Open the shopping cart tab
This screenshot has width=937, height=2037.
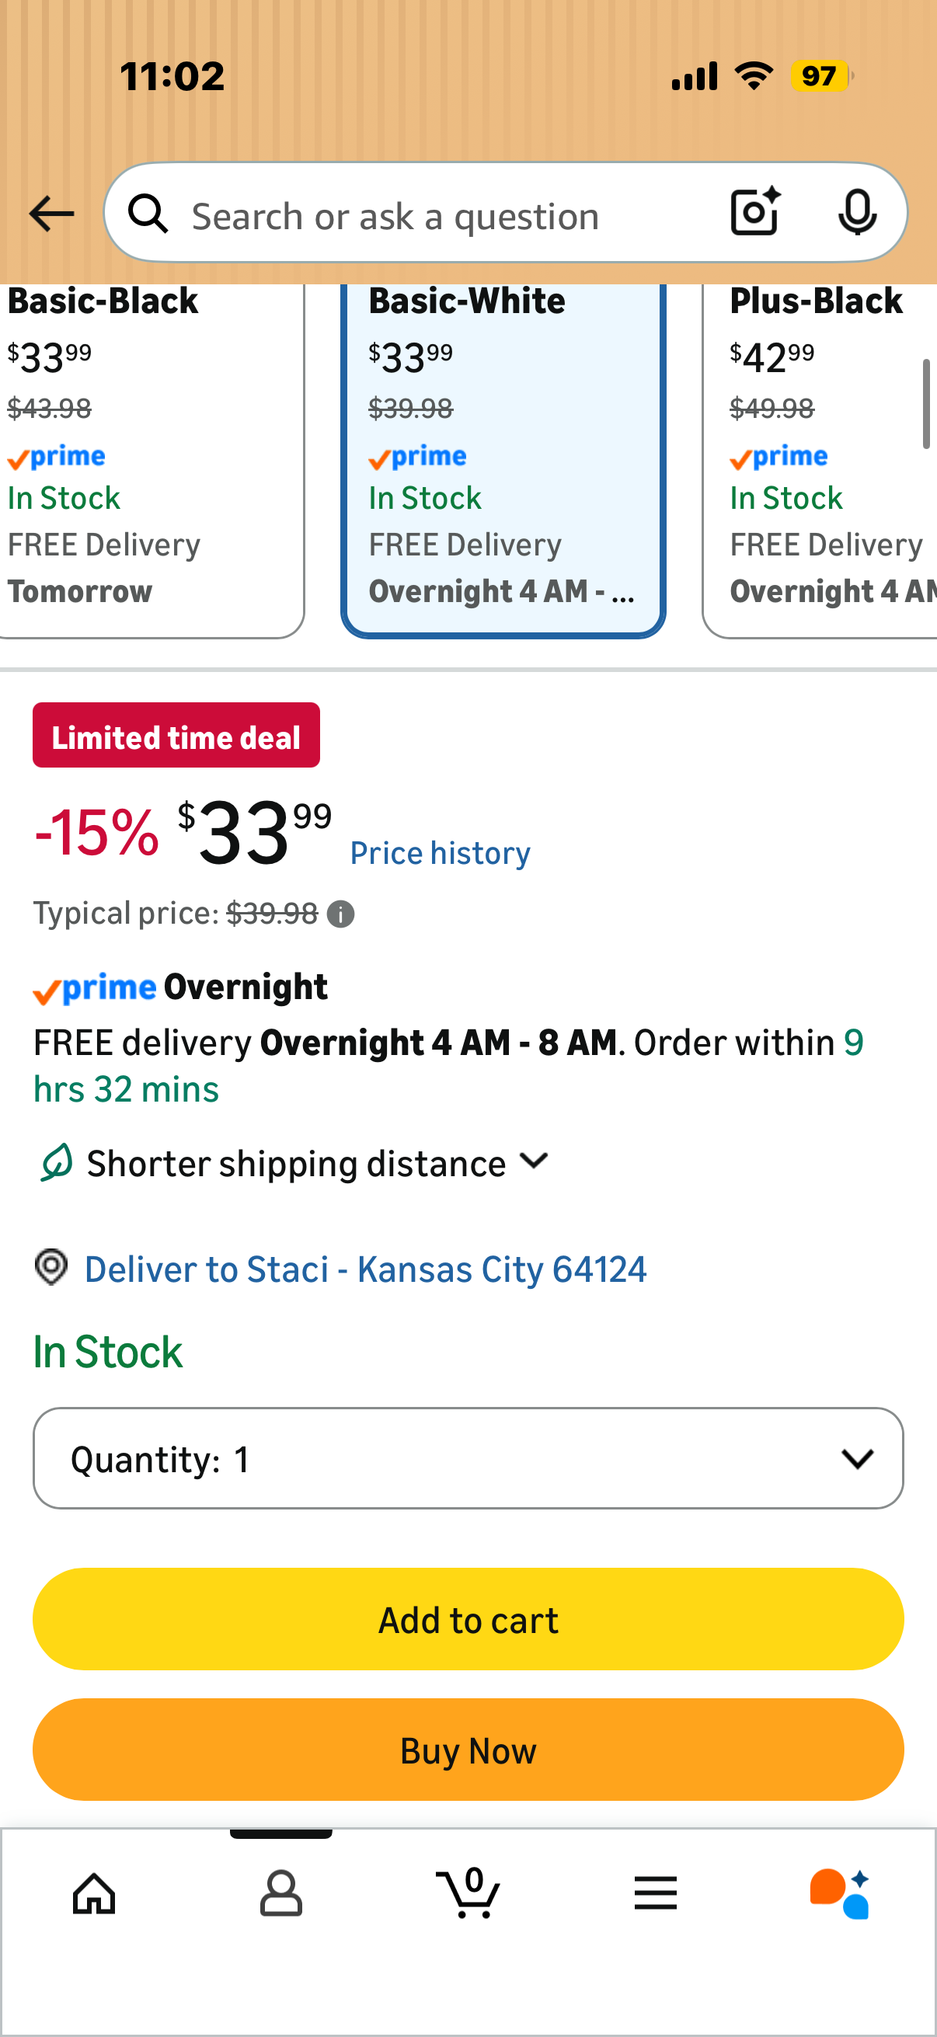coord(468,1892)
